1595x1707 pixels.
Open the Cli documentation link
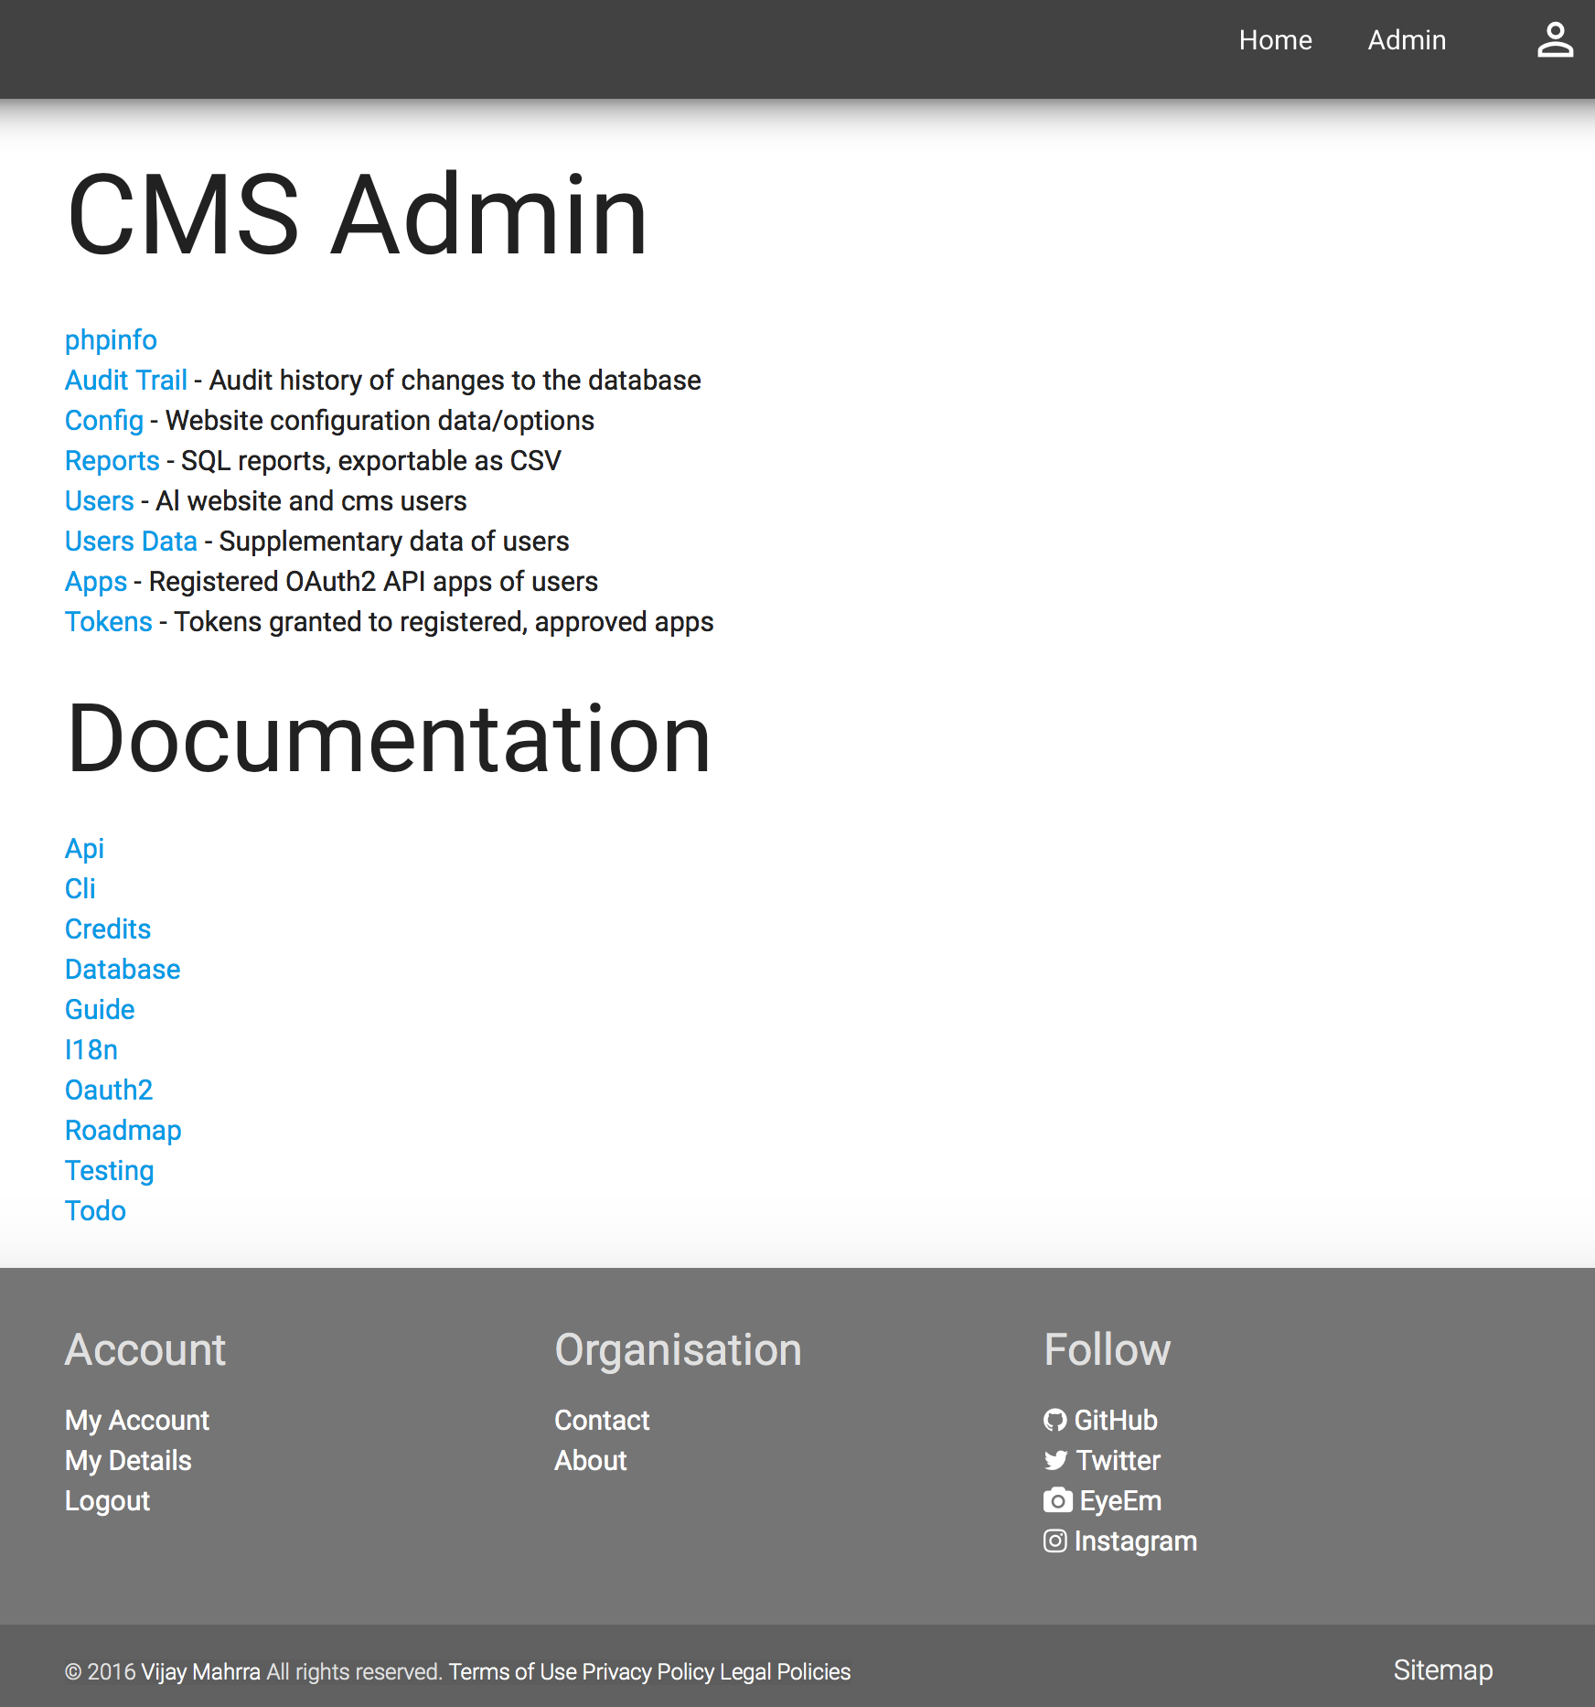click(x=80, y=888)
